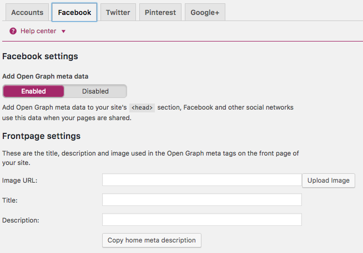Open the Pinterest tab
Viewport: 363px width, 253px height.
click(x=160, y=12)
